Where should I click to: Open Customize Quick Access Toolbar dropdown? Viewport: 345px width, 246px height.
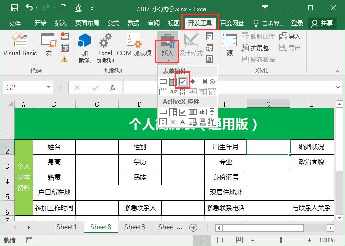point(92,9)
